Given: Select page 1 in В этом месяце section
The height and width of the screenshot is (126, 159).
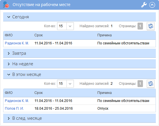Looking at the screenshot, I should coord(140,84).
